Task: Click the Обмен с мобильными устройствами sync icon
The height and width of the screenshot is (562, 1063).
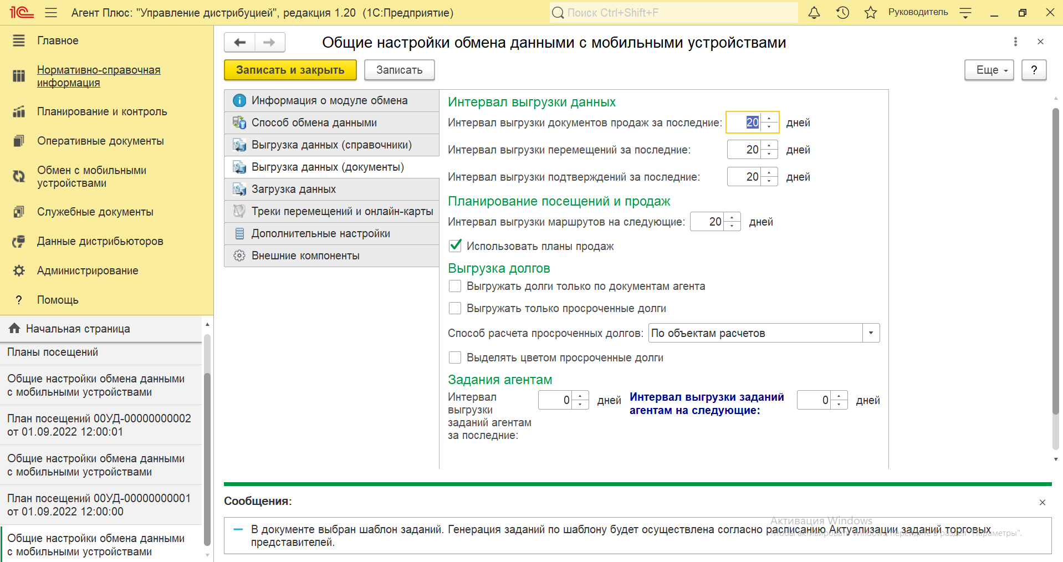Action: [x=19, y=176]
